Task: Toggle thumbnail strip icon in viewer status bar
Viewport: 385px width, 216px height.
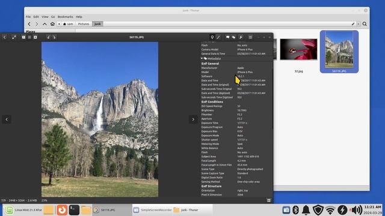Action: tap(269, 200)
